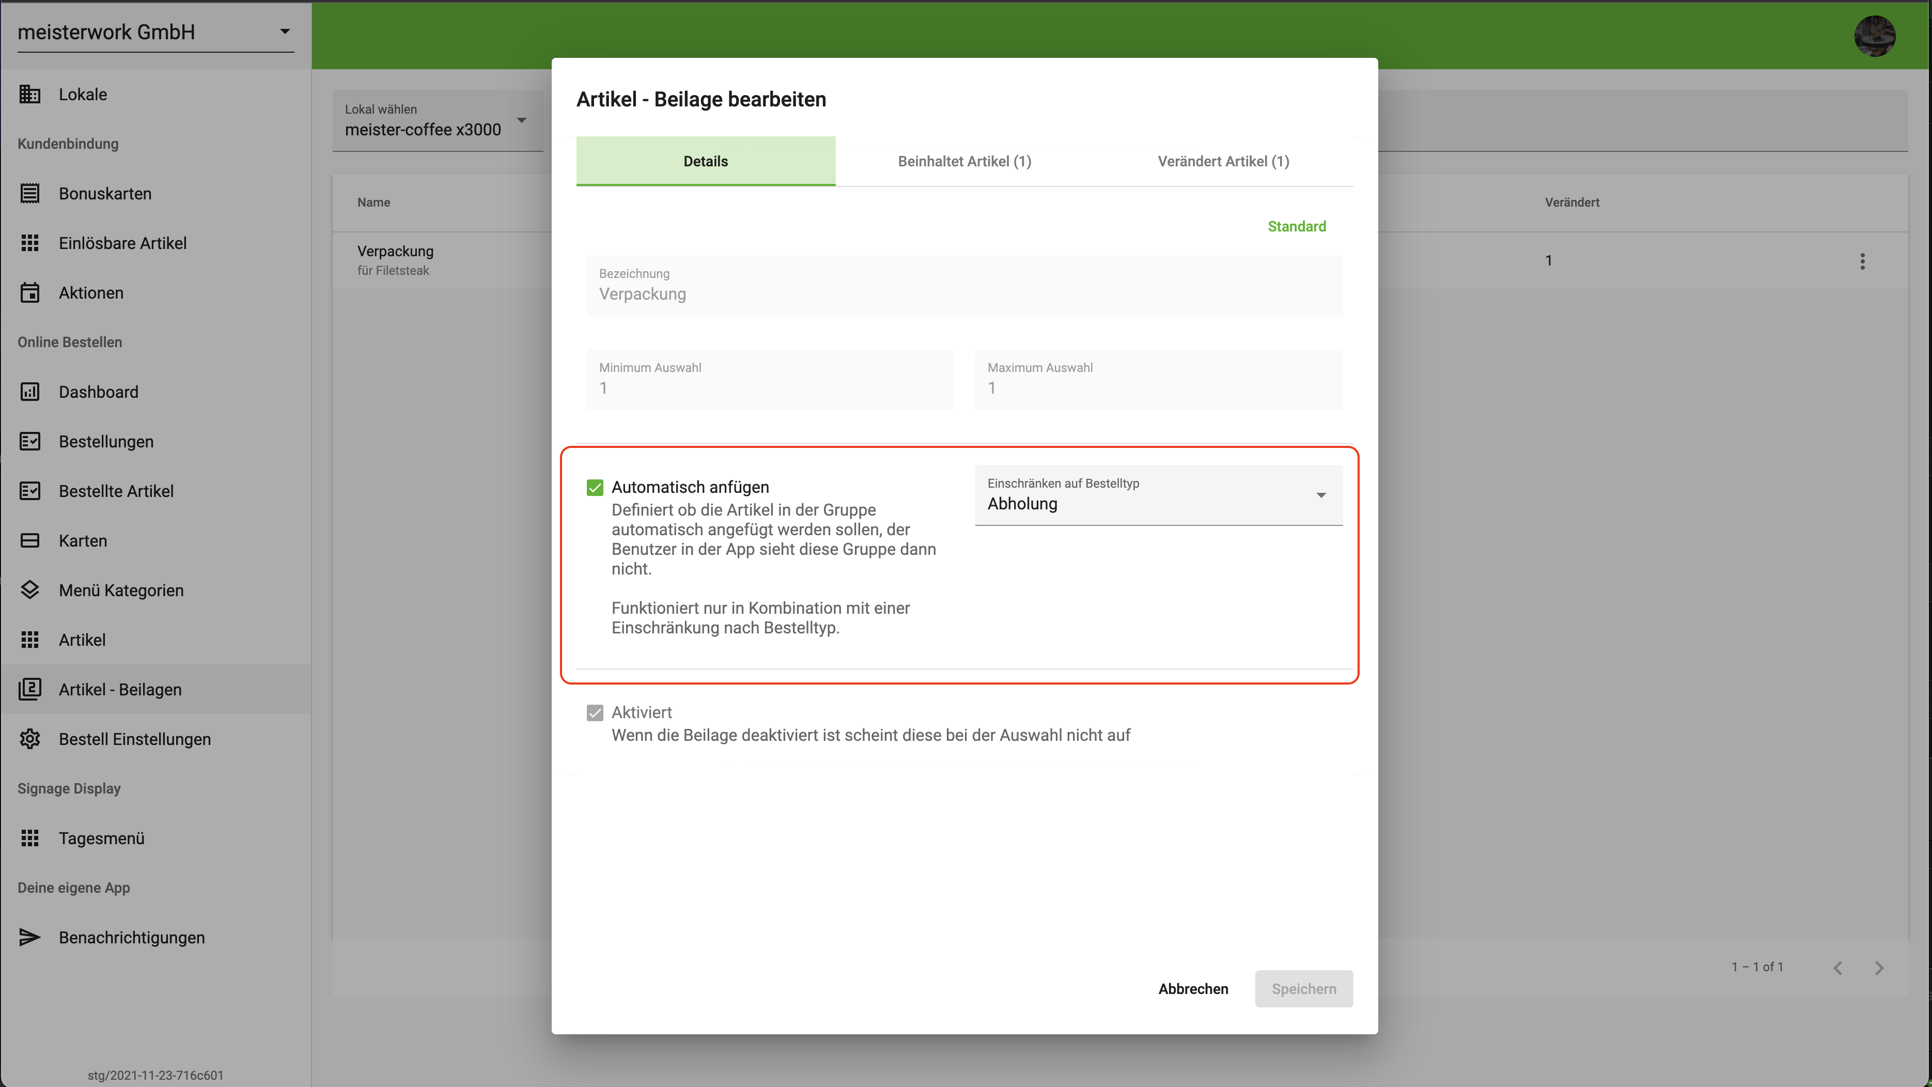Image resolution: width=1932 pixels, height=1087 pixels.
Task: Click the Speichern button
Action: [x=1303, y=989]
